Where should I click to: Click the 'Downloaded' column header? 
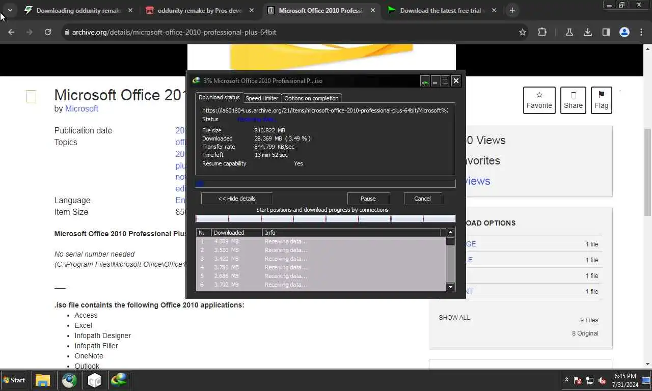(237, 233)
